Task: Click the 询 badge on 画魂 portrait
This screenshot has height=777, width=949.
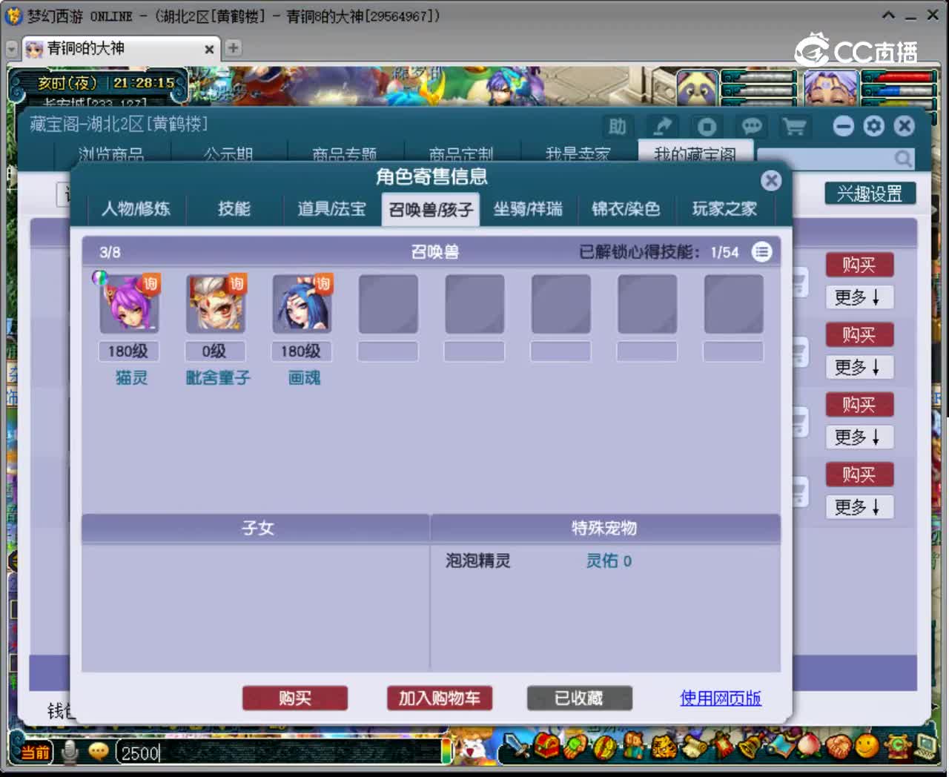Action: click(323, 283)
